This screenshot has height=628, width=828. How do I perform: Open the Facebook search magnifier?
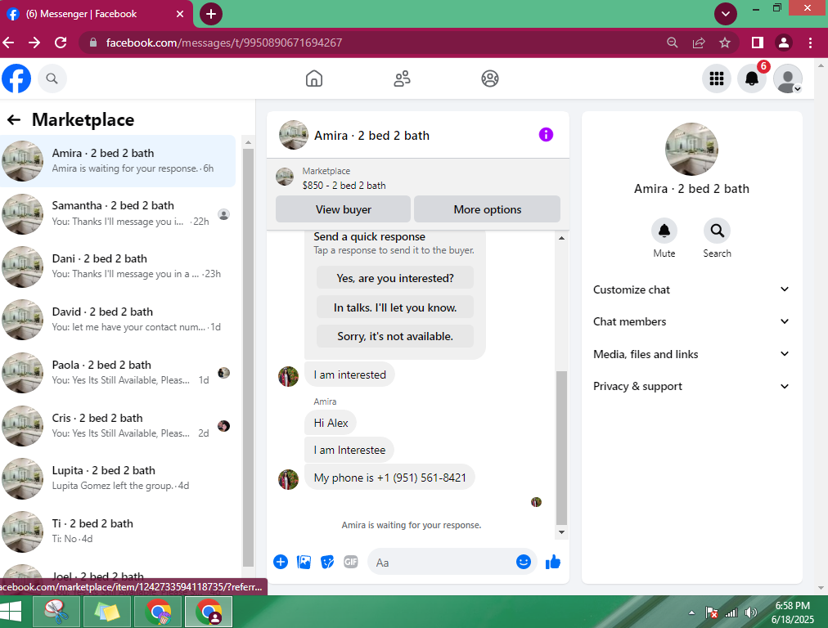point(52,78)
